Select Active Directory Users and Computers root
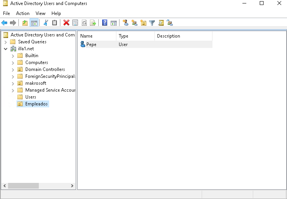287x199 pixels. pos(43,35)
